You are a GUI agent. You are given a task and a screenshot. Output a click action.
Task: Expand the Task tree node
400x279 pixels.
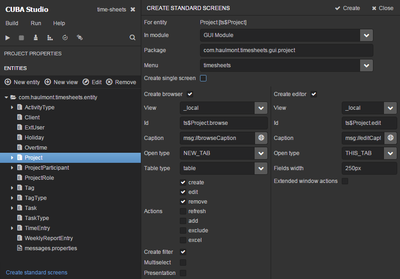pos(12,208)
